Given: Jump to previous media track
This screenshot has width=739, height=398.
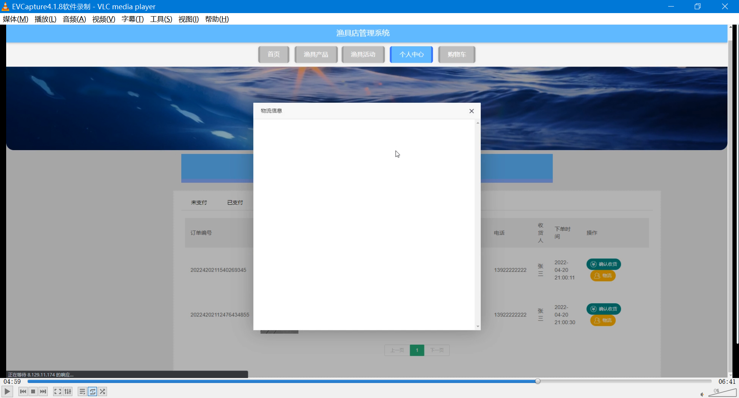Looking at the screenshot, I should 23,391.
